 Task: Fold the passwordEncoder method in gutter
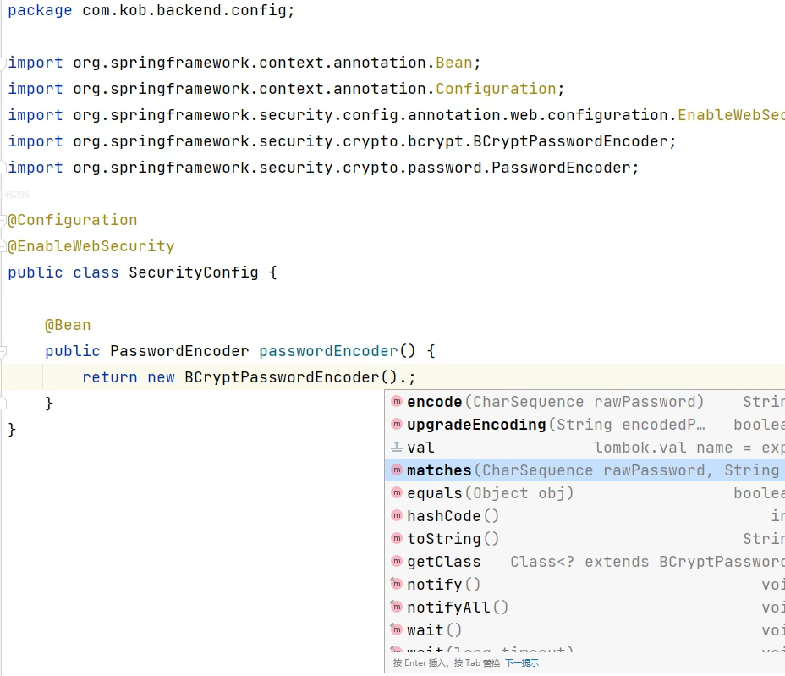(3, 351)
